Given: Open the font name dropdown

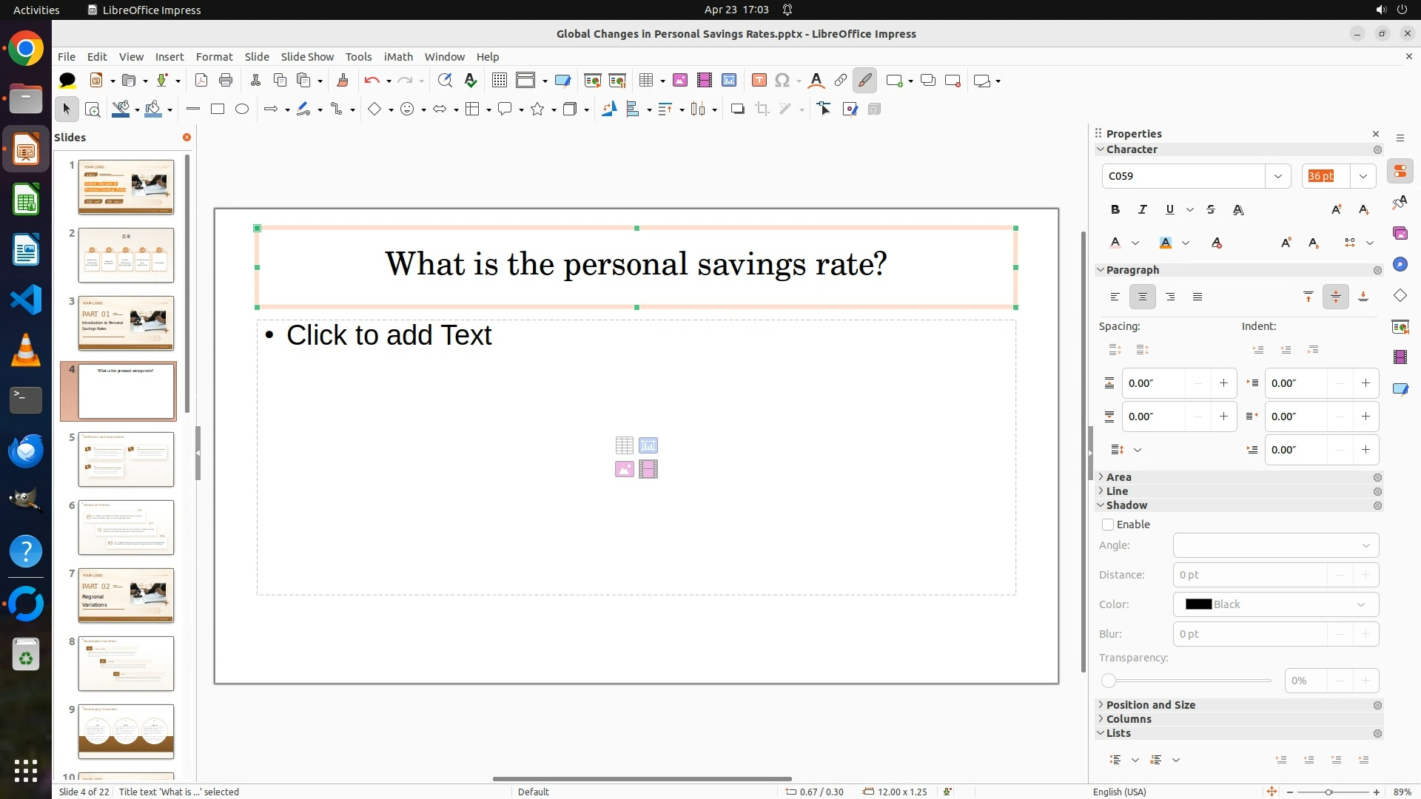Looking at the screenshot, I should (1277, 176).
